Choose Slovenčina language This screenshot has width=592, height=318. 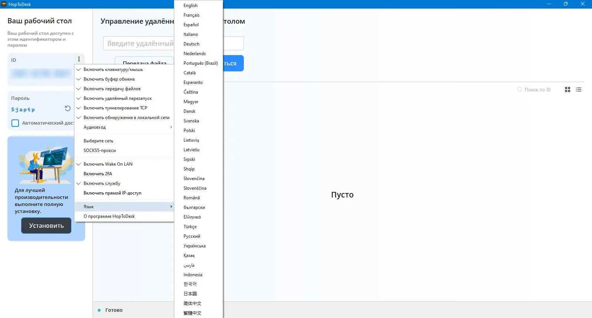click(x=199, y=179)
